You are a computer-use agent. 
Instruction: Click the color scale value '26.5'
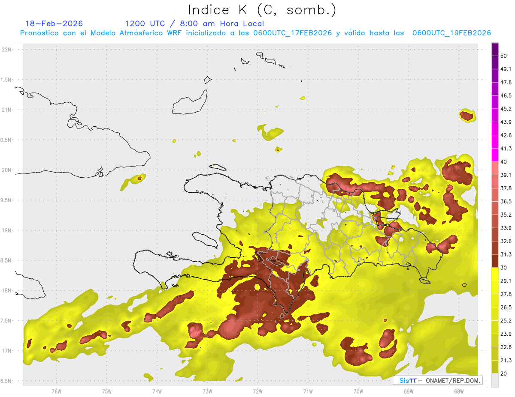tap(506, 307)
